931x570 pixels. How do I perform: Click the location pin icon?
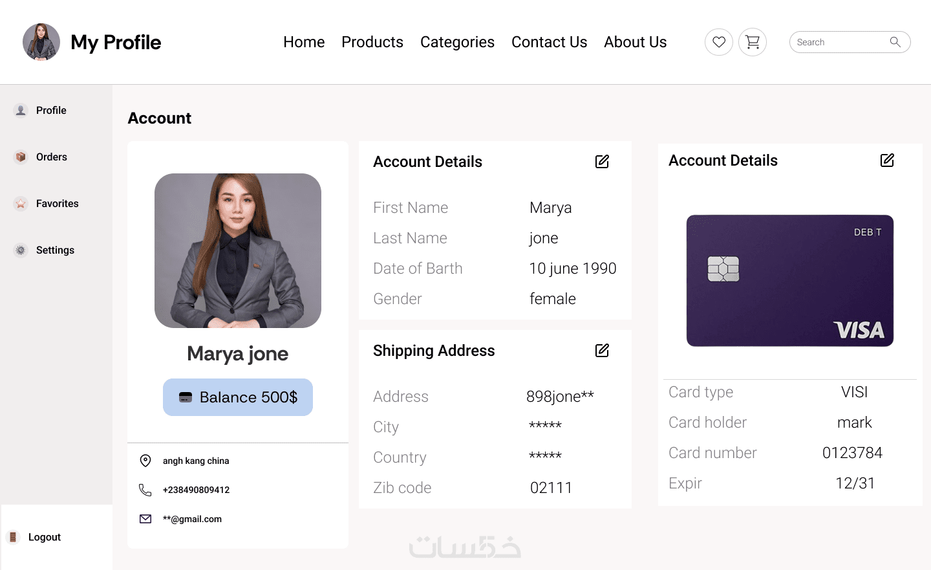pos(145,461)
